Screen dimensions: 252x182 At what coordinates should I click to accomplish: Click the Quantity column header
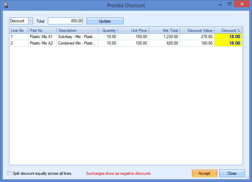[108, 31]
